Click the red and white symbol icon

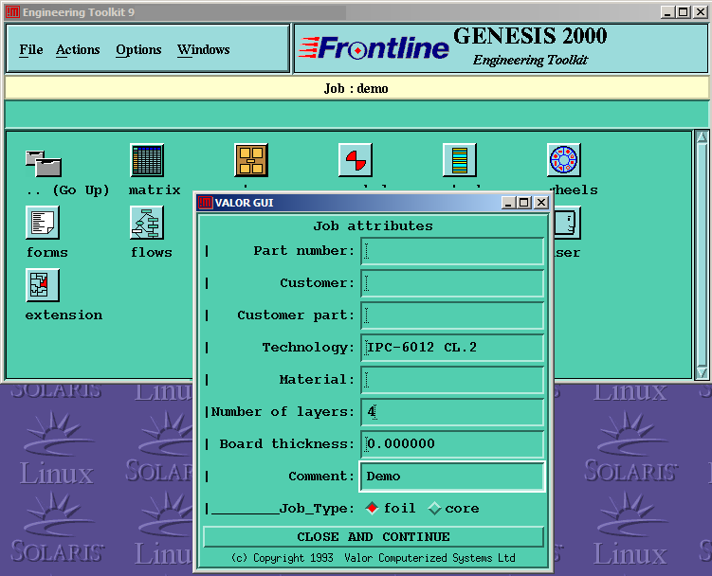pyautogui.click(x=356, y=160)
